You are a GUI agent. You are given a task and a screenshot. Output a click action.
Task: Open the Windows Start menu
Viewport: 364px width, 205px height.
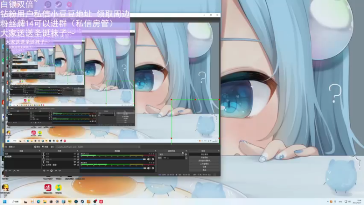(5, 201)
